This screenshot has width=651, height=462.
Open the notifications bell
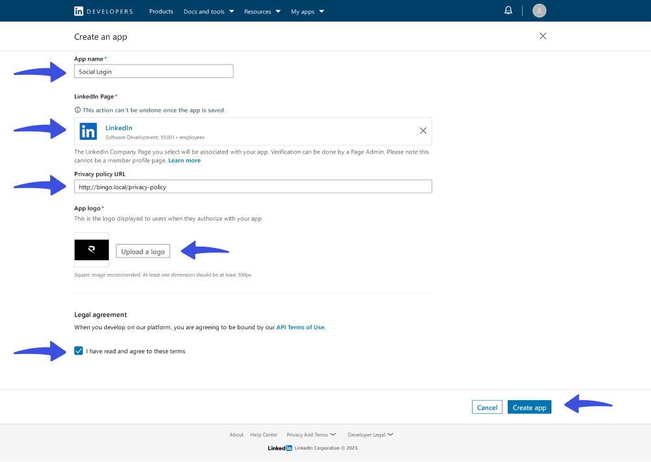click(x=508, y=10)
